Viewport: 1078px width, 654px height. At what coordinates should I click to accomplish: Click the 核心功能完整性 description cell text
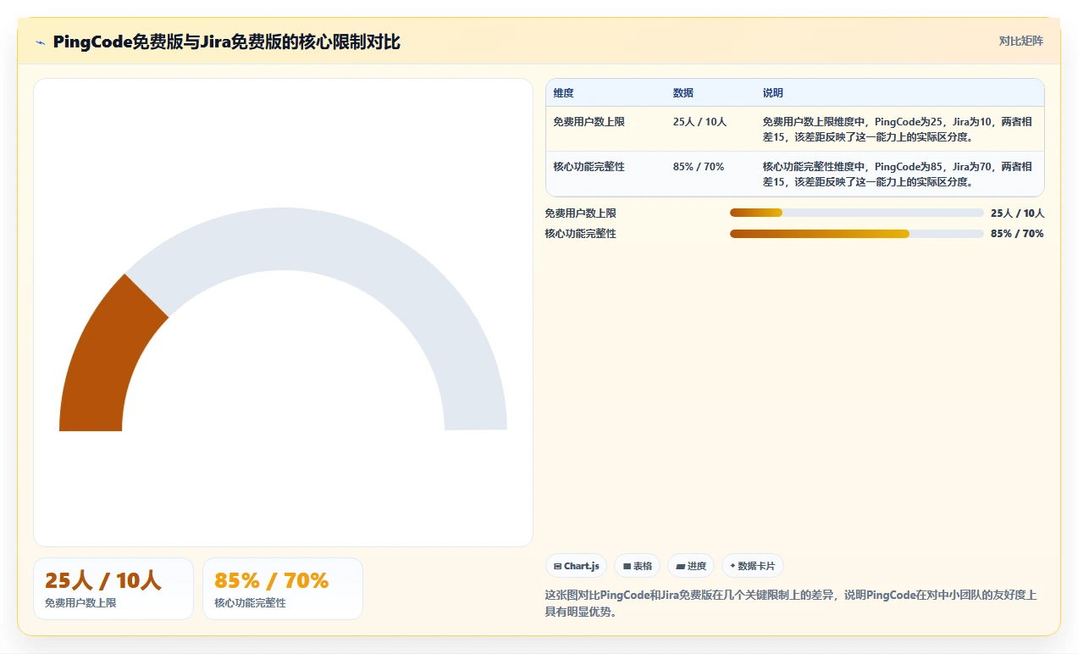point(897,174)
